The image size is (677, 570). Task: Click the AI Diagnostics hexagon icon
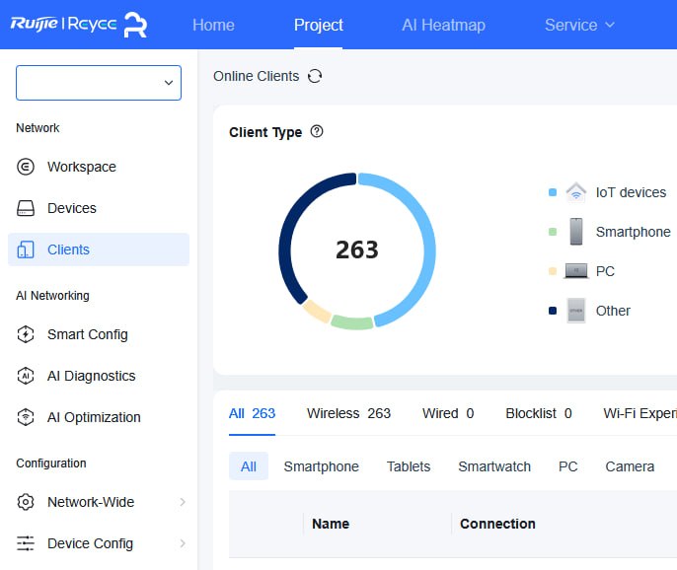tap(26, 376)
